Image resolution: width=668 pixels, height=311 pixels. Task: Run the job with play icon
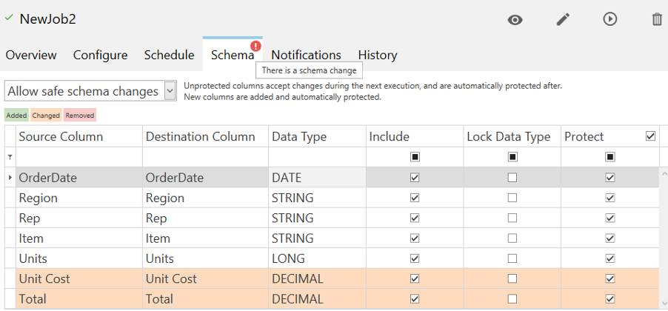tap(609, 19)
